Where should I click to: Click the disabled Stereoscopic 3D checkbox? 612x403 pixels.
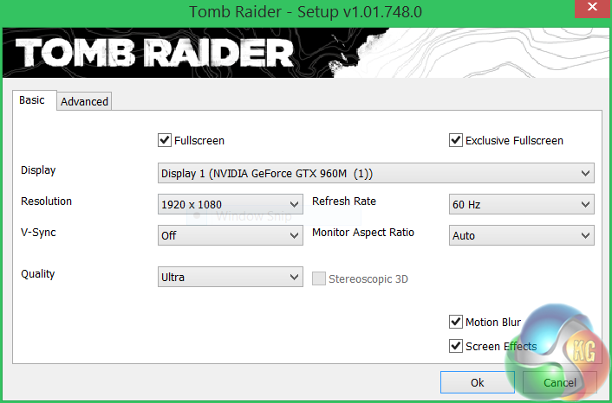point(318,278)
